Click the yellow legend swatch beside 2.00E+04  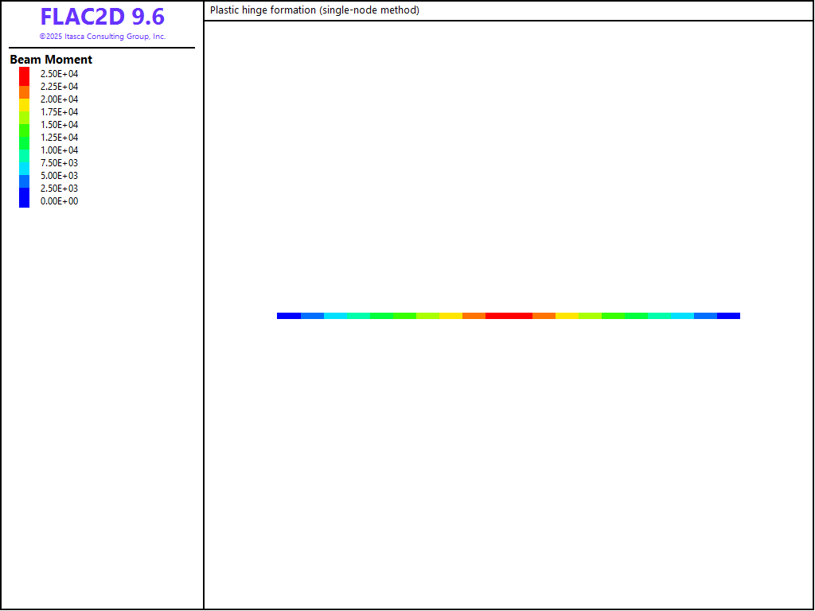[x=24, y=103]
